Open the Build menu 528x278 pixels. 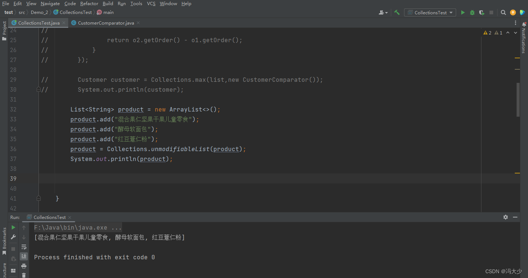108,3
